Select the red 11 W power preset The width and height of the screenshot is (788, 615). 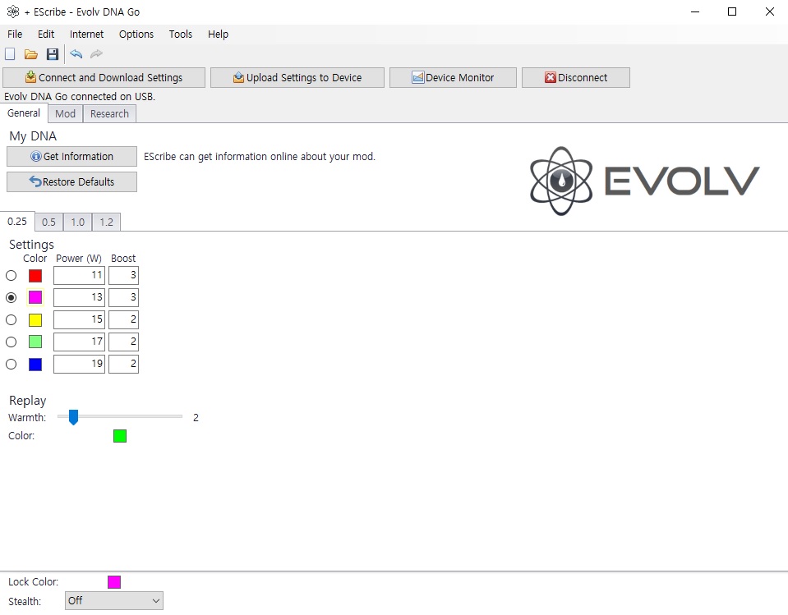pos(11,276)
